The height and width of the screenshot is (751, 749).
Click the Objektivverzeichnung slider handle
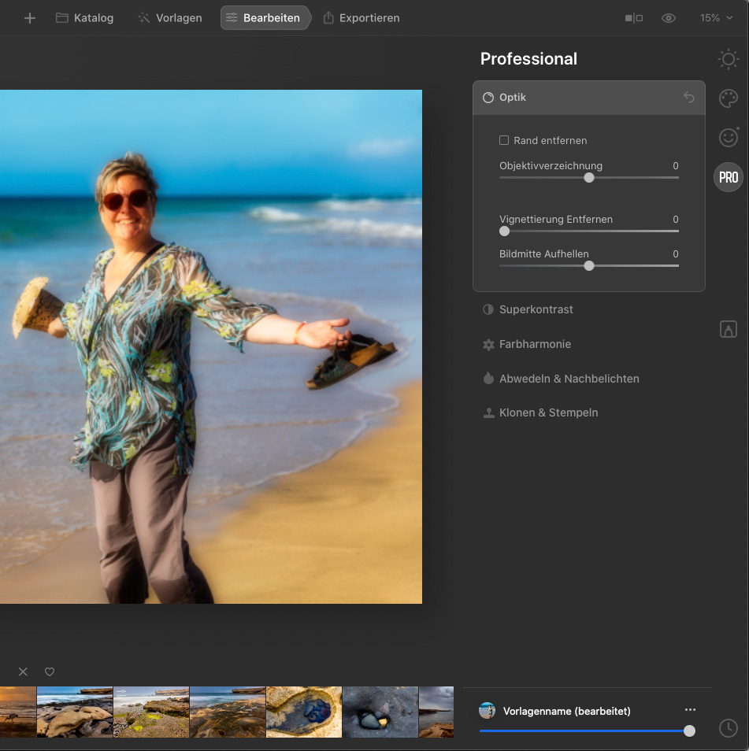589,178
